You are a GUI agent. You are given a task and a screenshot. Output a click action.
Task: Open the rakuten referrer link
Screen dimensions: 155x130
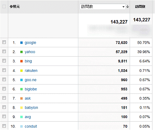click(31, 70)
